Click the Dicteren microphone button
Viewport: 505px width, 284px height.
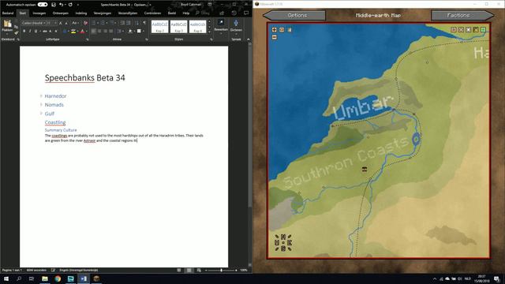click(236, 26)
